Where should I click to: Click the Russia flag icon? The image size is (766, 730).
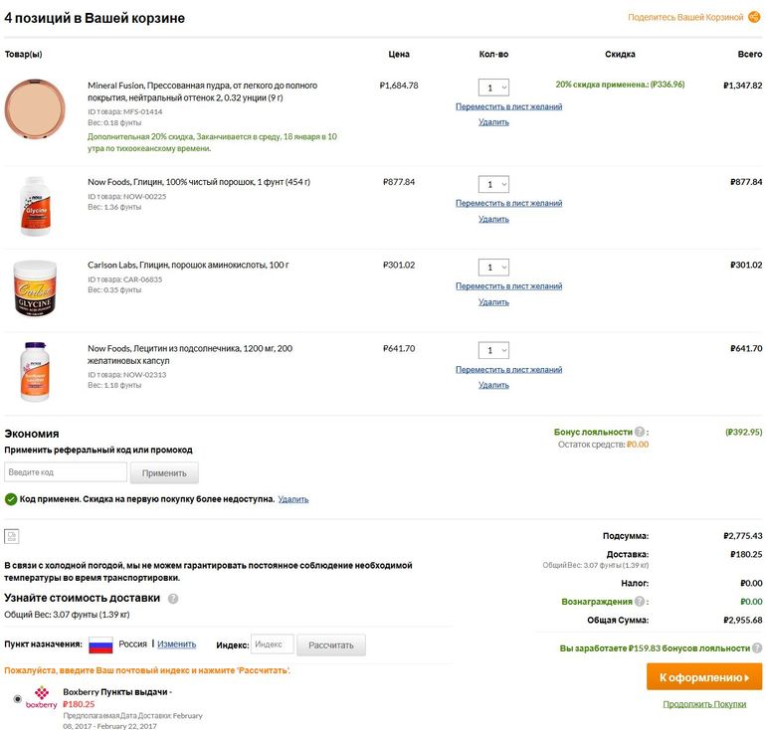coord(100,644)
